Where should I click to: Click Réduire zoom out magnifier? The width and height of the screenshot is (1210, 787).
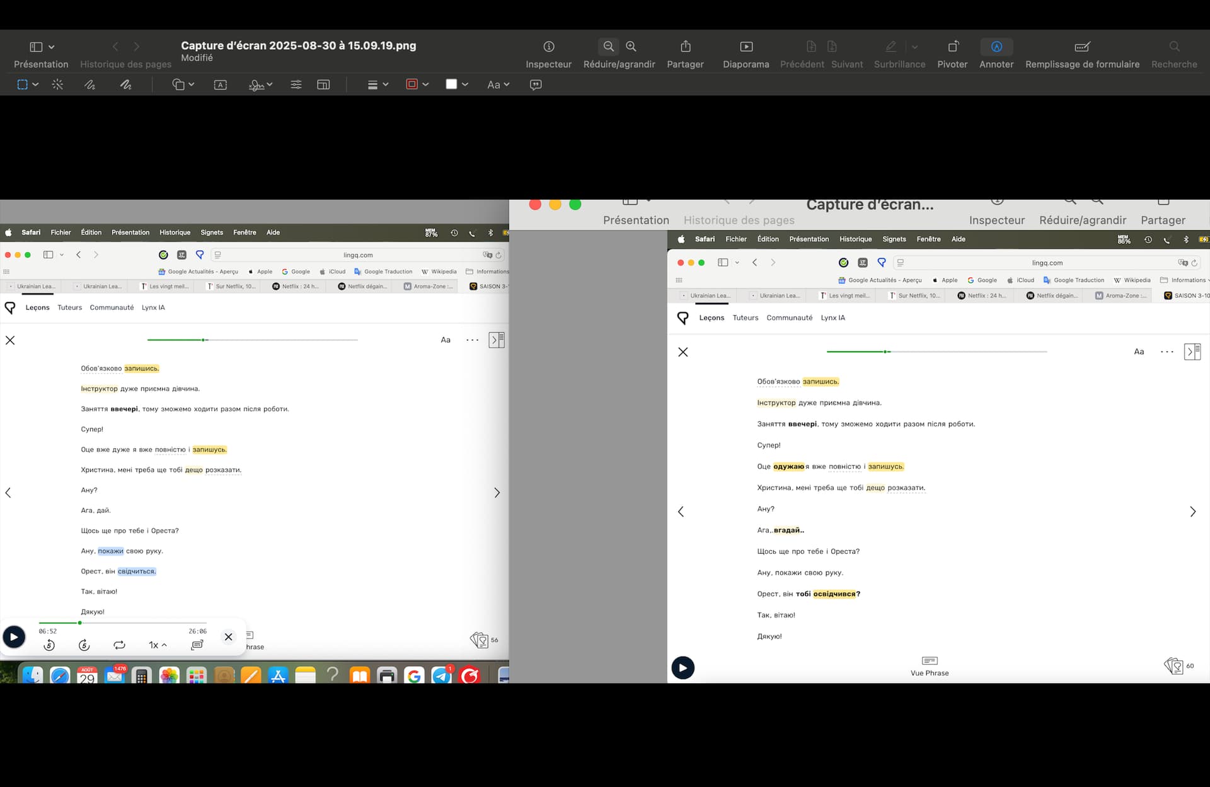point(608,47)
